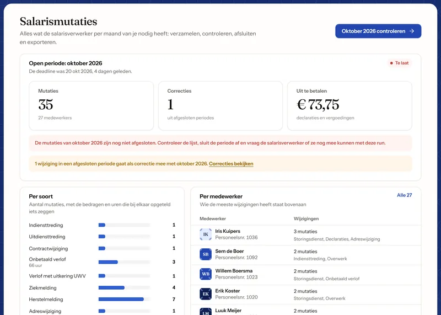Image resolution: width=441 pixels, height=315 pixels.
Task: Select the Mutaties 35 summary card
Action: point(91,106)
